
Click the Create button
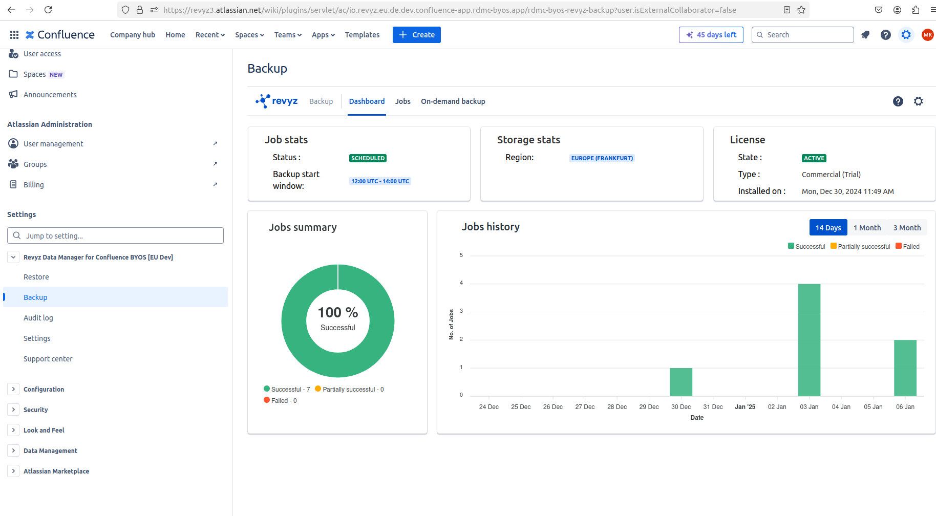(417, 35)
